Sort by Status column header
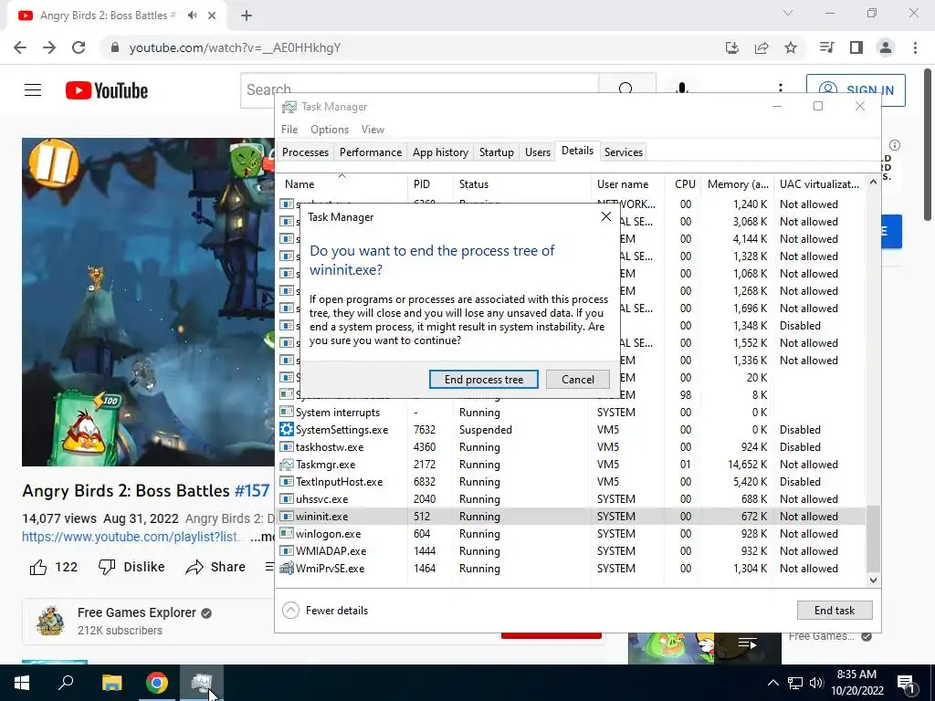The image size is (935, 701). pyautogui.click(x=521, y=184)
